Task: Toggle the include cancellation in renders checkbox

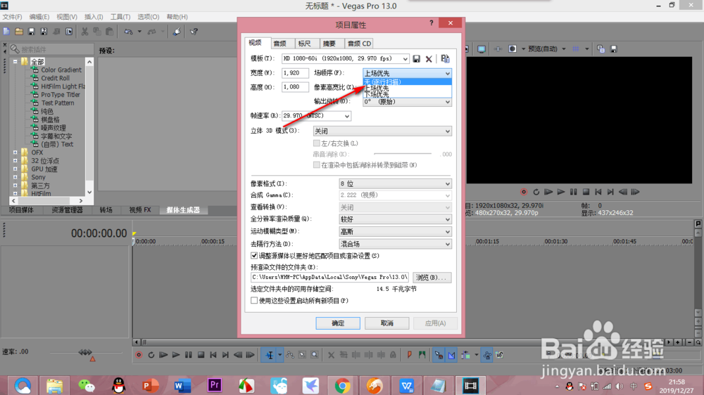Action: click(x=317, y=165)
